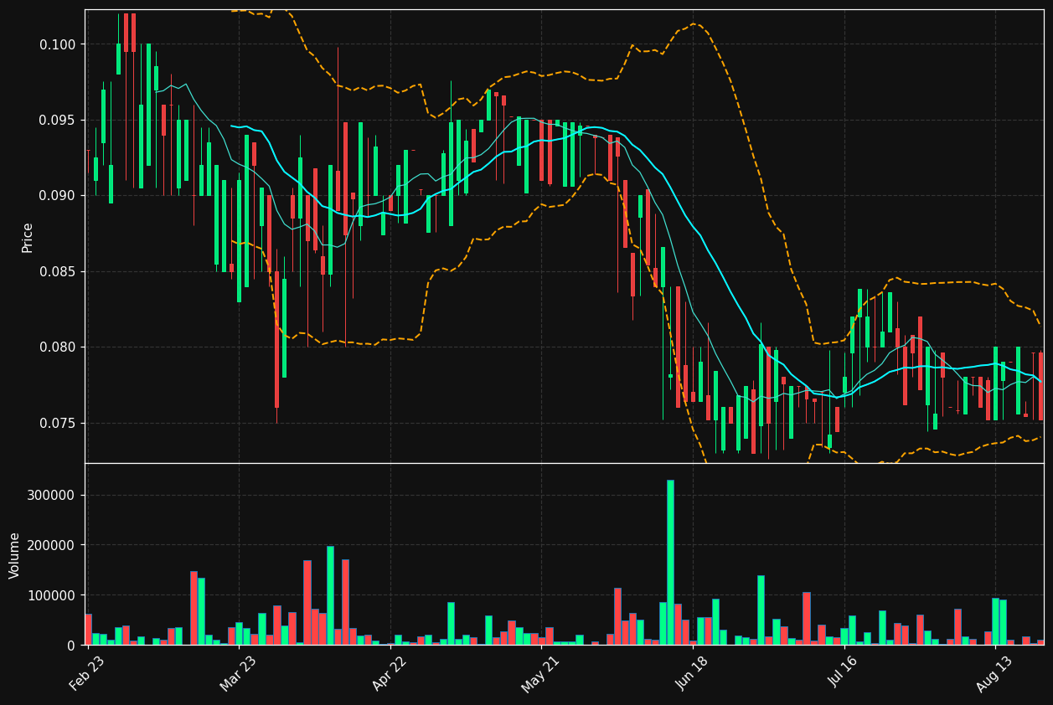Select the Aug 13 date label
Screen dimensions: 1053x705
coord(994,673)
